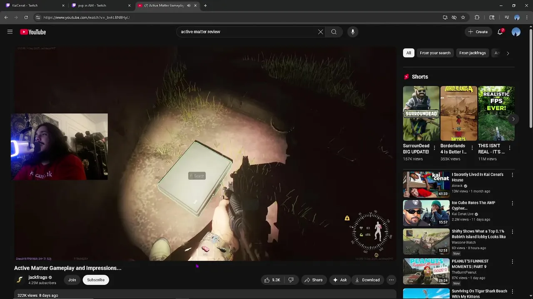The image size is (533, 299).
Task: Open SurrounDead BIG UPDATE short thumbnail
Action: pos(421,113)
